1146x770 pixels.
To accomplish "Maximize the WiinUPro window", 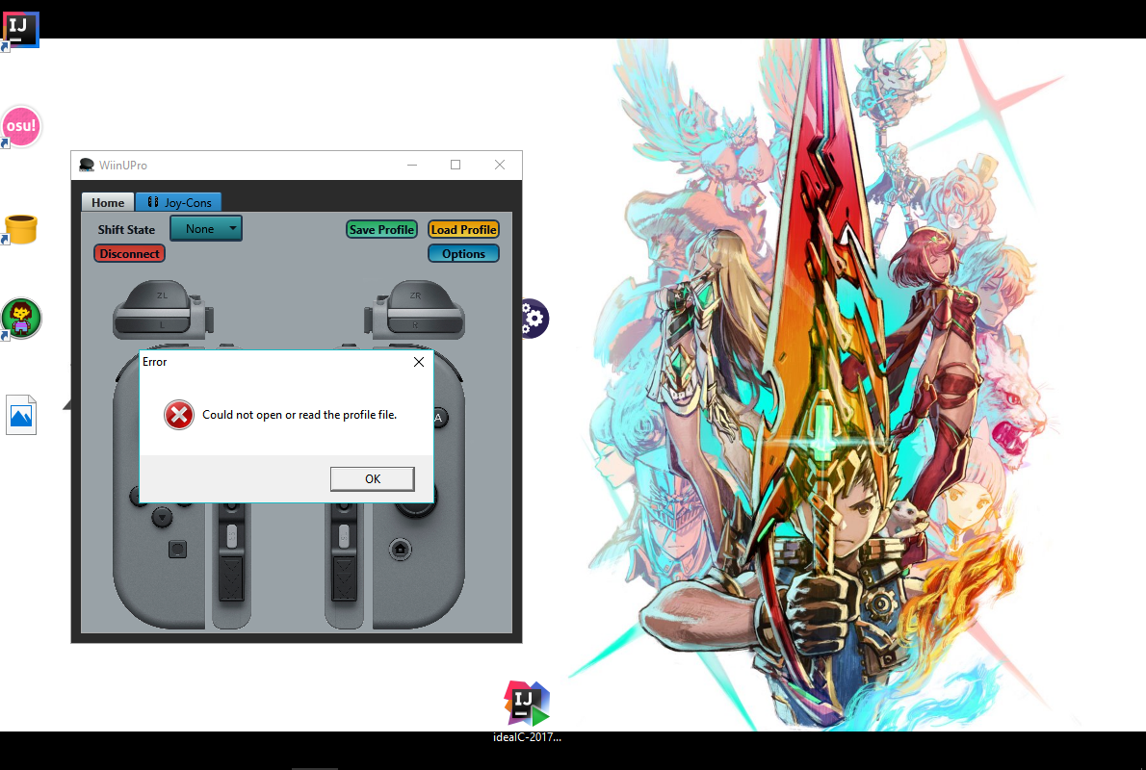I will [456, 166].
